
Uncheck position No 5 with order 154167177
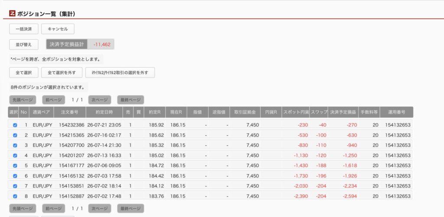[15, 166]
